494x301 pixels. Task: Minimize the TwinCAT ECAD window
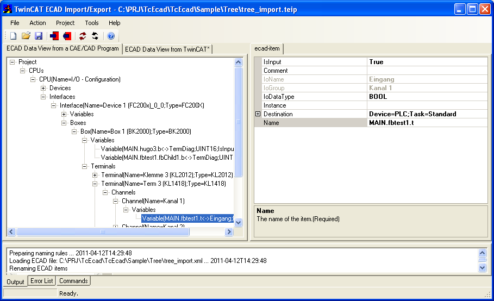(460, 9)
